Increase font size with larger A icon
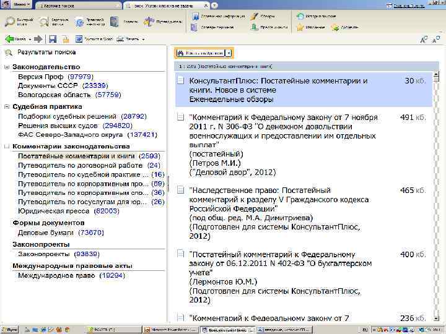This screenshot has height=334, width=446. (x=424, y=40)
